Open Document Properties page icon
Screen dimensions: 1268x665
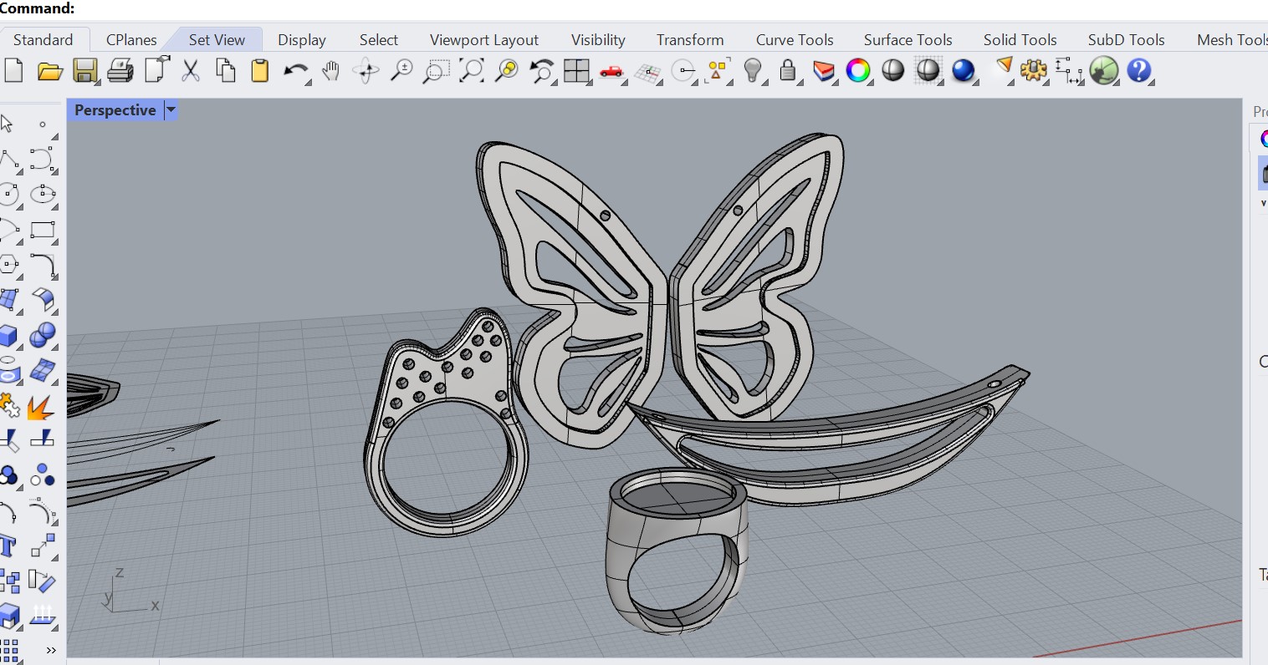pos(156,70)
